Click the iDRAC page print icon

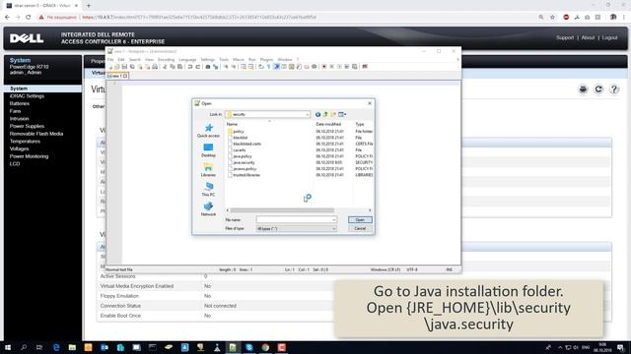[x=583, y=89]
